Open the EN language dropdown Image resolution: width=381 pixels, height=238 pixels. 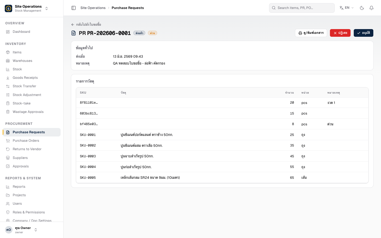click(347, 8)
